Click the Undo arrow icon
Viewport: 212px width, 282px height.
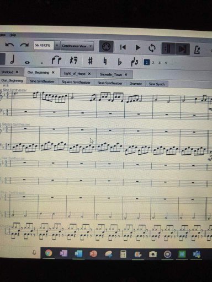(9, 45)
